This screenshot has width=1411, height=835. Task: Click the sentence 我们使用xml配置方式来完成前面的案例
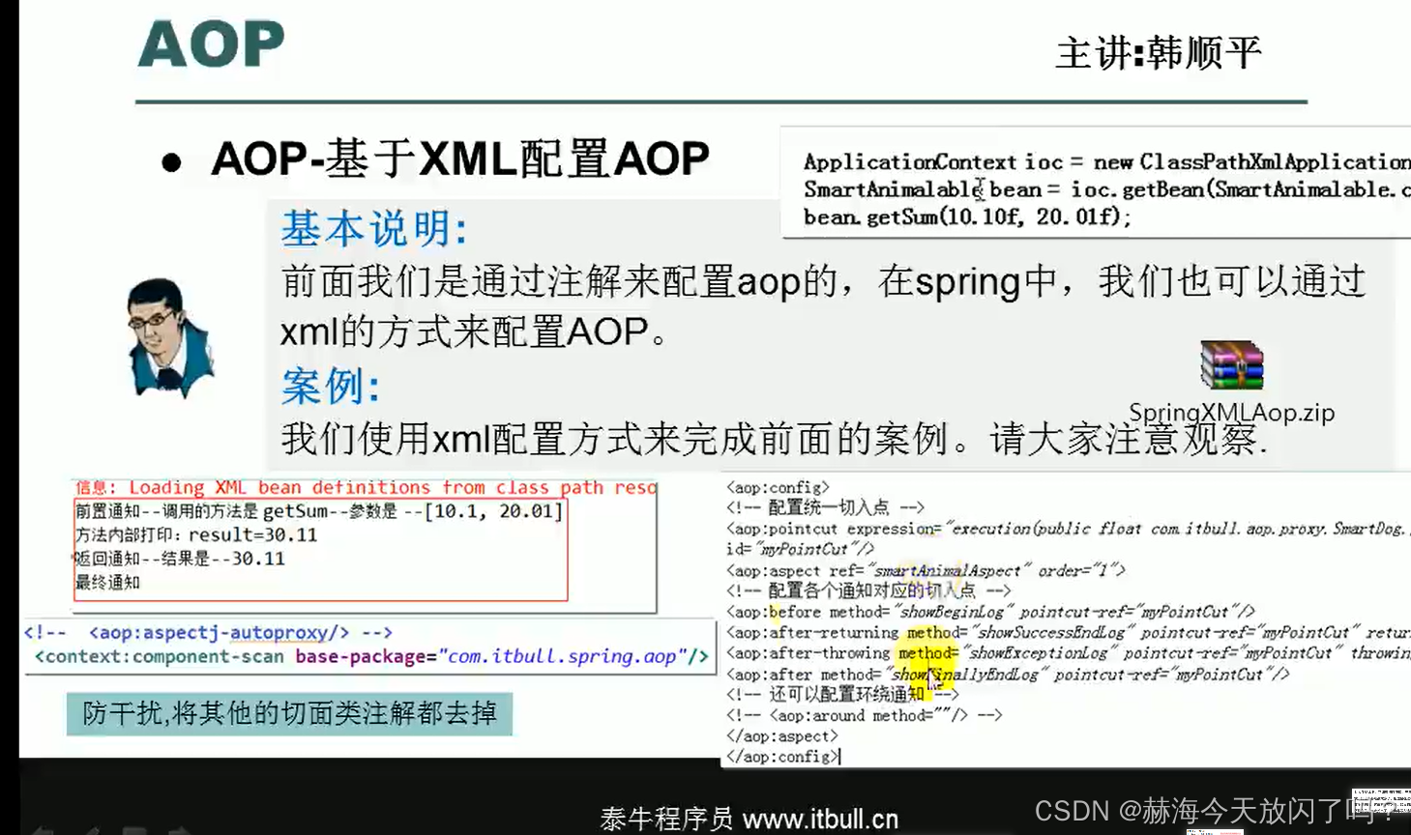pos(774,440)
